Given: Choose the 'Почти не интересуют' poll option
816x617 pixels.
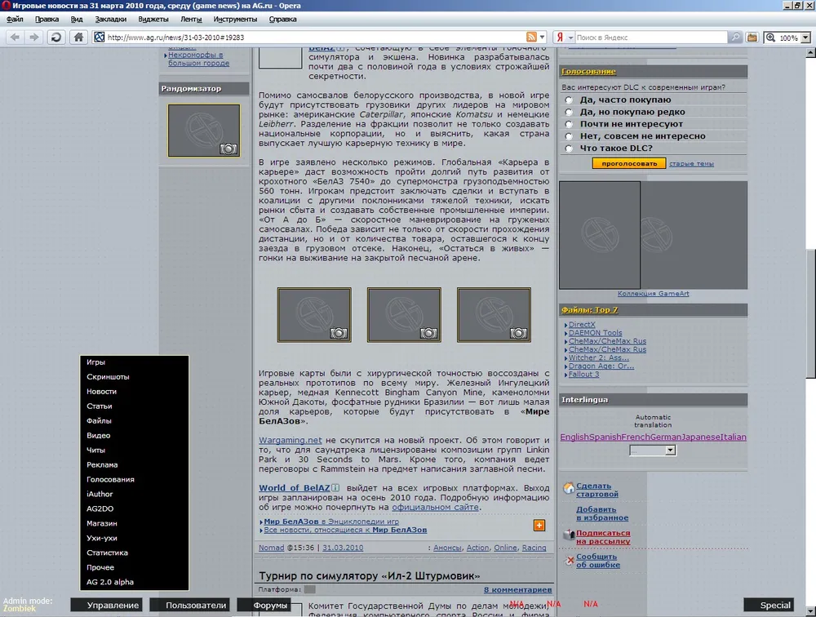Looking at the screenshot, I should [x=569, y=124].
